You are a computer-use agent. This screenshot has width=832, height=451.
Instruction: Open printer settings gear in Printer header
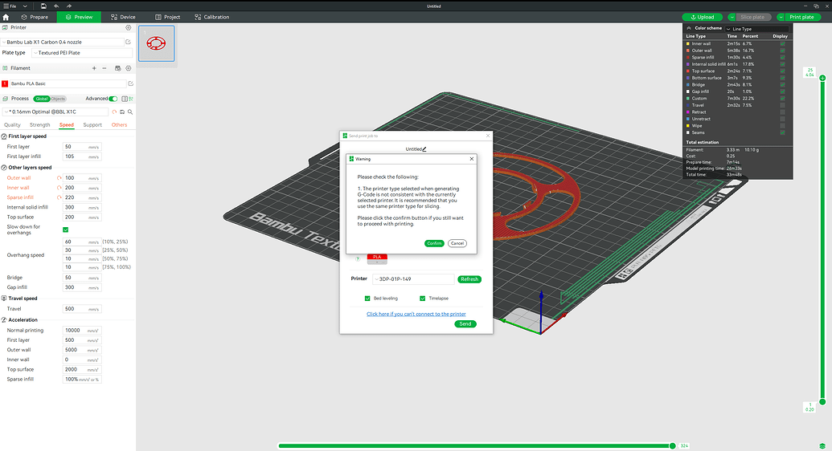click(x=128, y=27)
